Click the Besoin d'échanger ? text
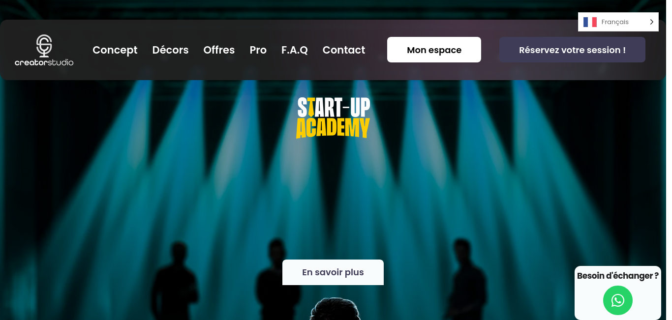This screenshot has height=320, width=672. coord(618,276)
